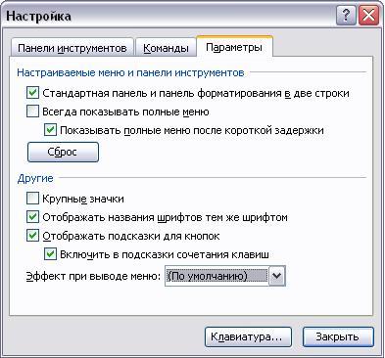Image resolution: width=385 pixels, height=358 pixels.
Task: Select the Параметры tab
Action: 234,47
